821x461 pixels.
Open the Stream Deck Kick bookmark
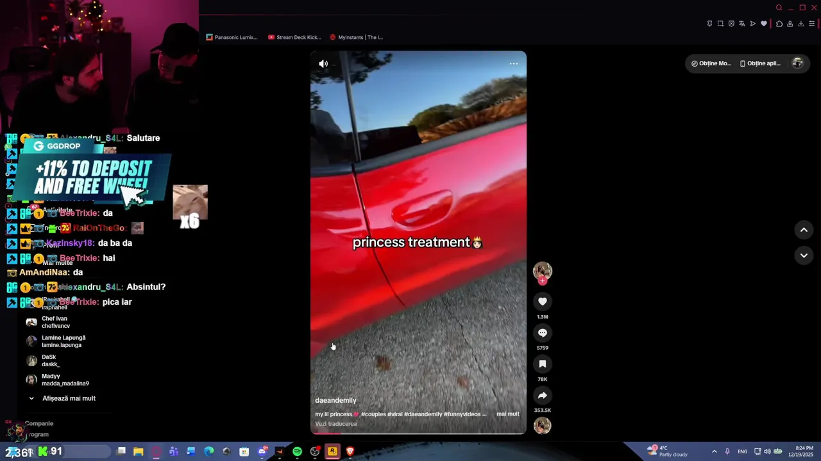(294, 37)
